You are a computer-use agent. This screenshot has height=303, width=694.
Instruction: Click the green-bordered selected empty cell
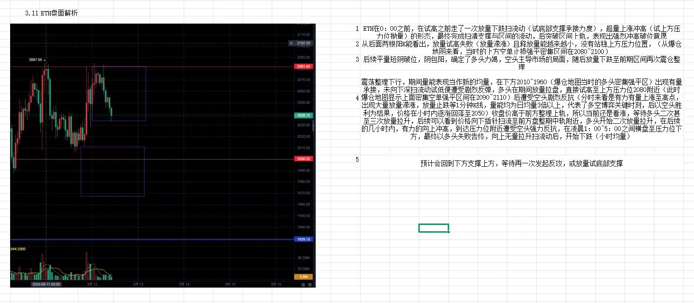point(434,228)
